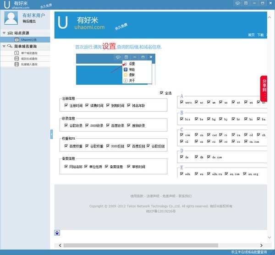Click the user avatar picture

(11, 18)
